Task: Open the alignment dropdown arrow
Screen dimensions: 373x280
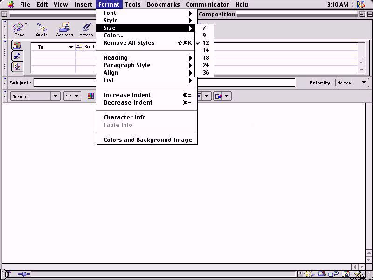Action: pos(206,97)
